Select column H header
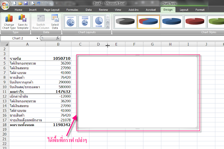 (170, 44)
